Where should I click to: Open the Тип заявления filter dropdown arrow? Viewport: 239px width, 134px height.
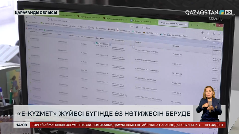click(x=133, y=47)
